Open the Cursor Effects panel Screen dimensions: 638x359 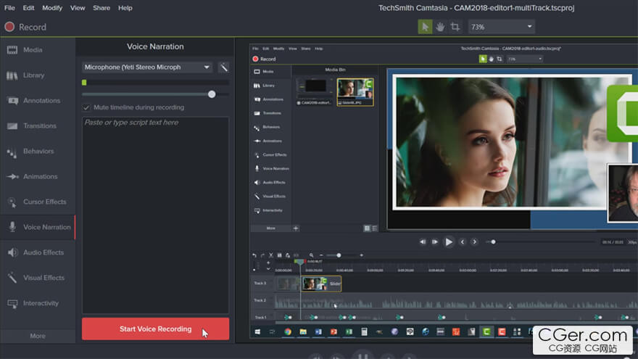pyautogui.click(x=38, y=202)
